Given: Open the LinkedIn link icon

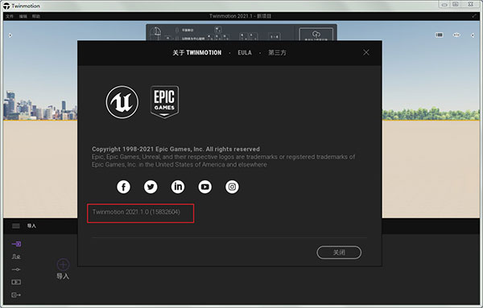Looking at the screenshot, I should 178,187.
